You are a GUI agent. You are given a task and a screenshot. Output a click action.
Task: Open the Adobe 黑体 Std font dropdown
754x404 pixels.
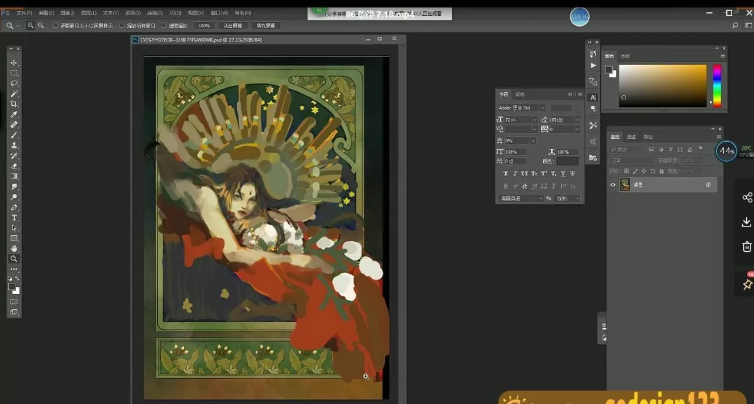pos(543,108)
